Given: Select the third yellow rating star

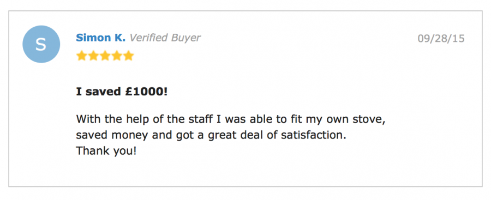Looking at the screenshot, I should [x=105, y=56].
